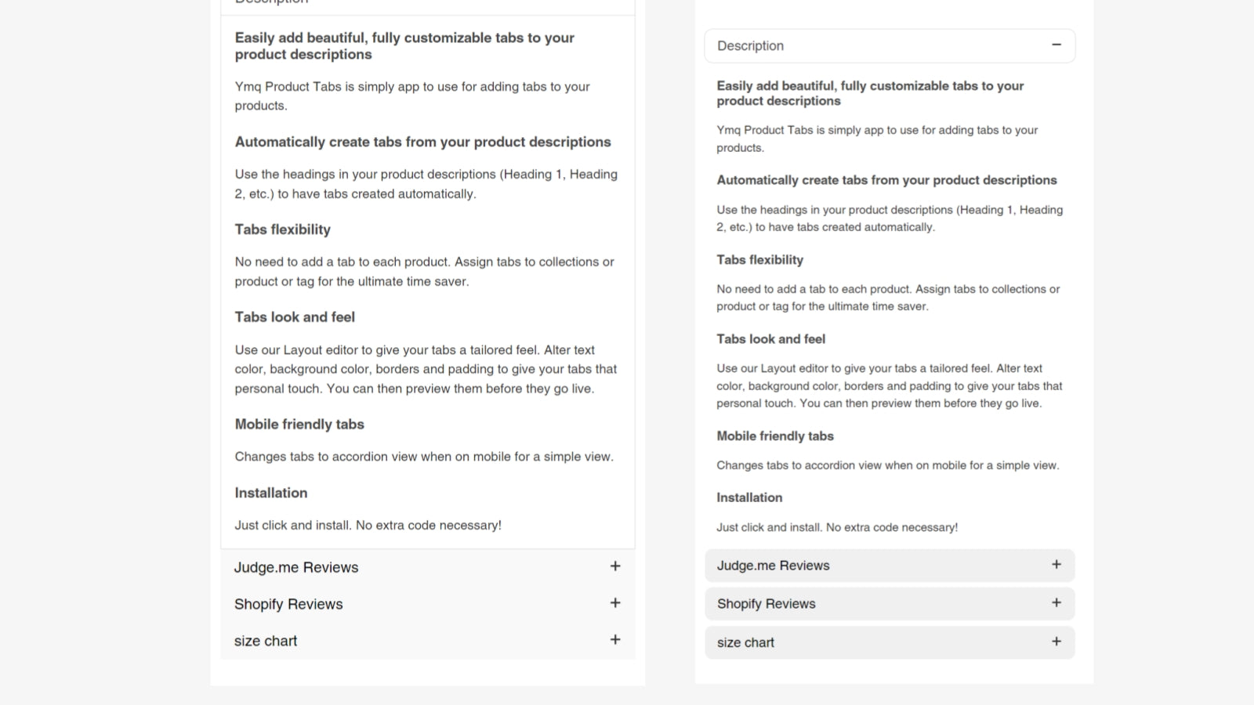Click plus icon beside Judge.me Reviews, left layout
Screen dimensions: 1254x705
615,566
